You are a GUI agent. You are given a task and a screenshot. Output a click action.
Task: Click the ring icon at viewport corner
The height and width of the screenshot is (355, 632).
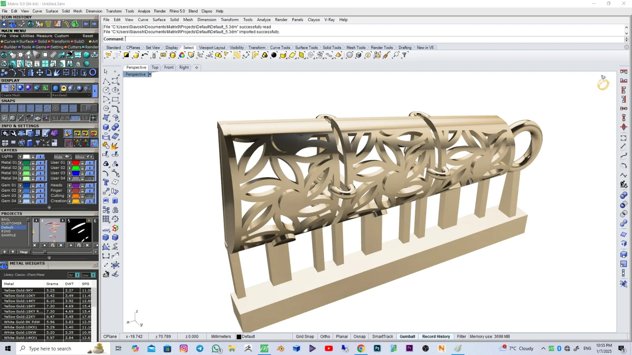click(603, 82)
